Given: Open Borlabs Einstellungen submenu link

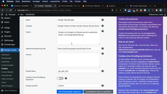Looking at the screenshot, I should (6, 58).
